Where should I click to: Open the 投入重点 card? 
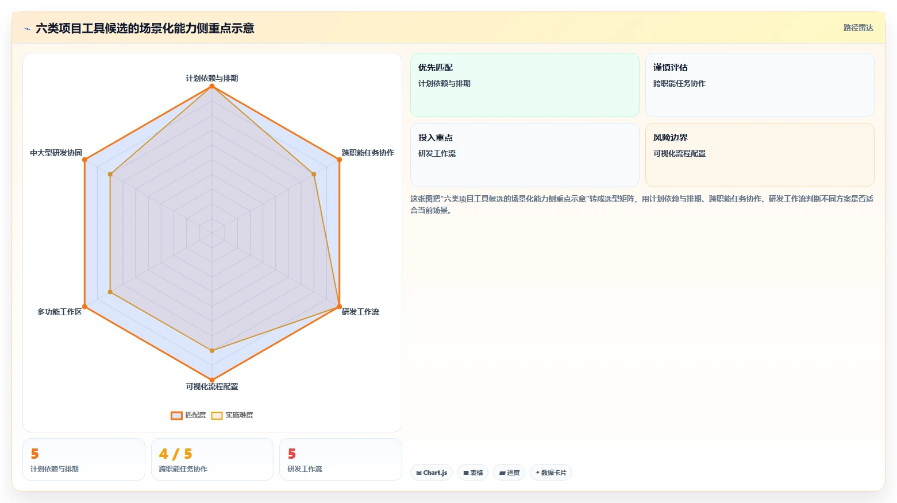[525, 155]
